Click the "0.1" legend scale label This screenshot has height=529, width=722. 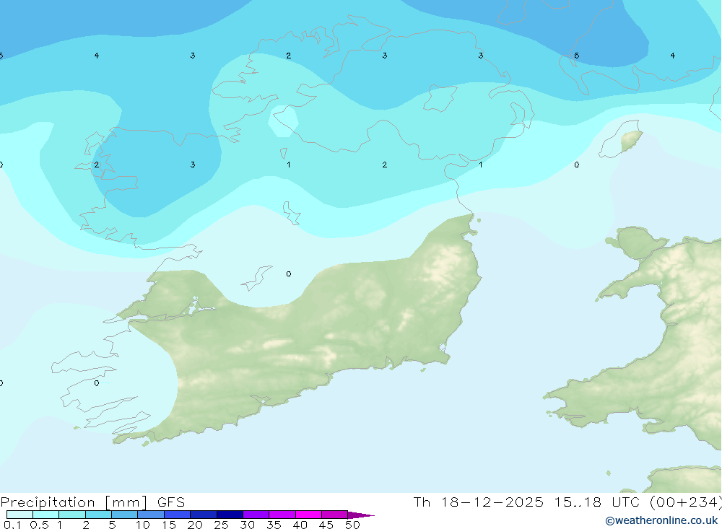pos(12,525)
